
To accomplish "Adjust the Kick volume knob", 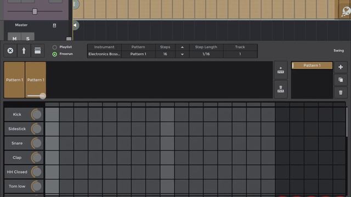I will pyautogui.click(x=37, y=114).
